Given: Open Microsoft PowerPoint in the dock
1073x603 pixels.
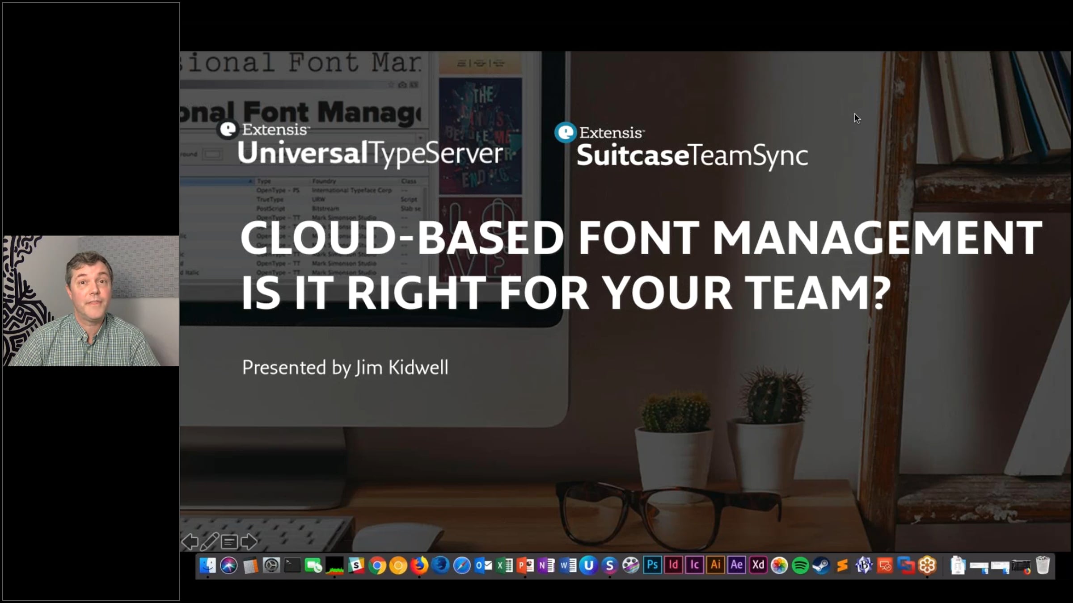Looking at the screenshot, I should click(525, 566).
